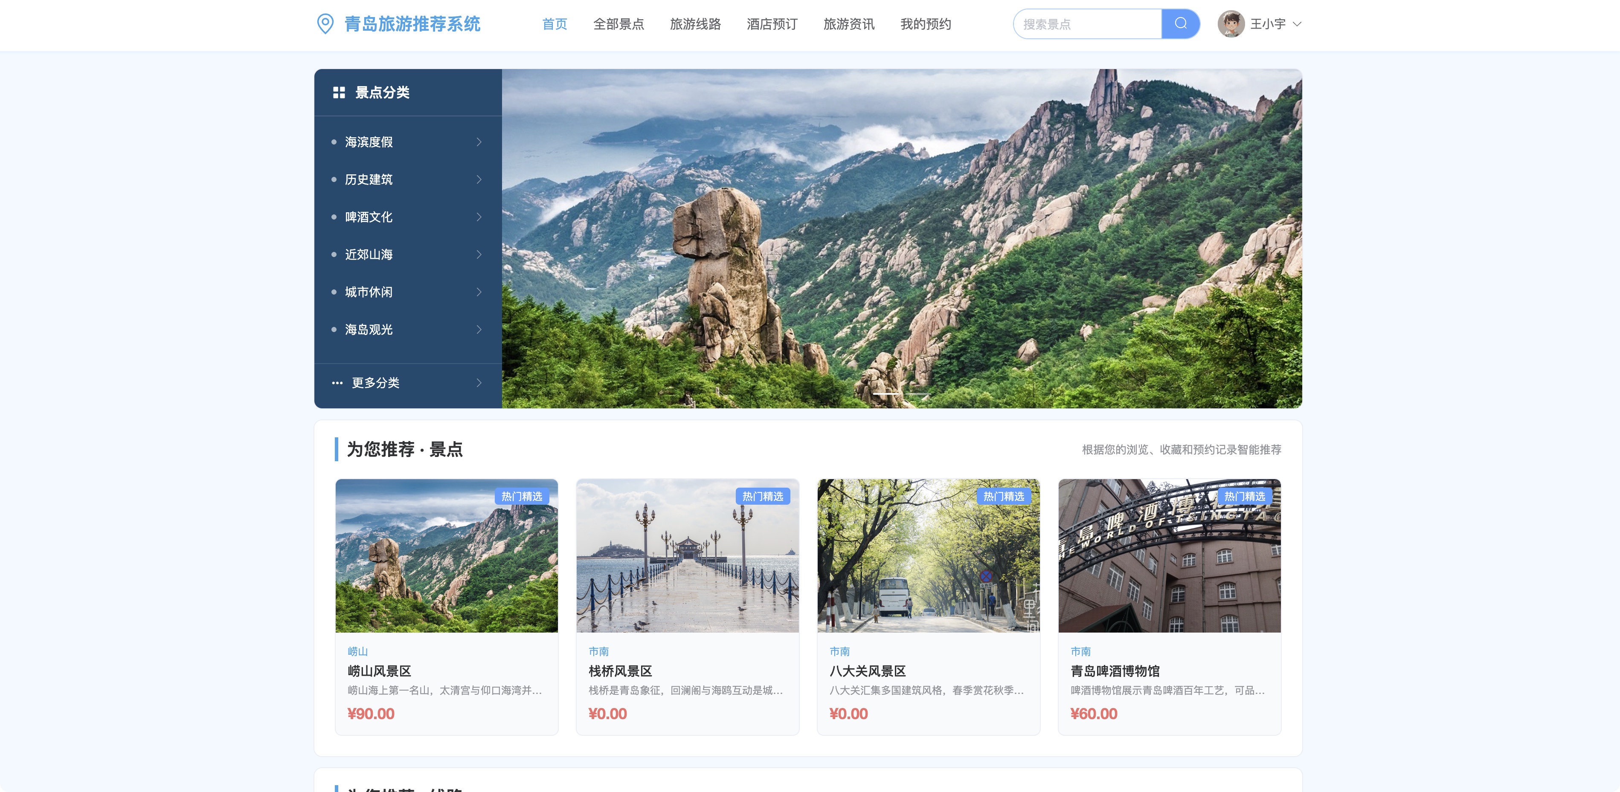Click the 崂山海上第一名山 description text
The width and height of the screenshot is (1620, 792).
click(x=444, y=691)
